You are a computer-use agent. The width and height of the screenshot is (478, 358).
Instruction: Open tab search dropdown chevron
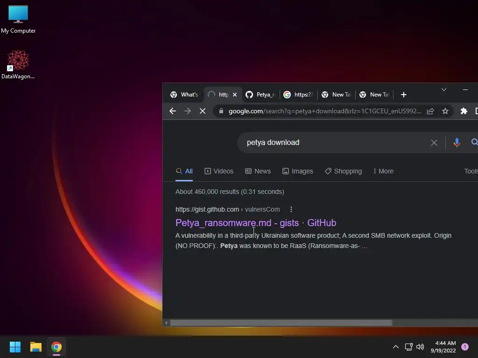pos(444,89)
